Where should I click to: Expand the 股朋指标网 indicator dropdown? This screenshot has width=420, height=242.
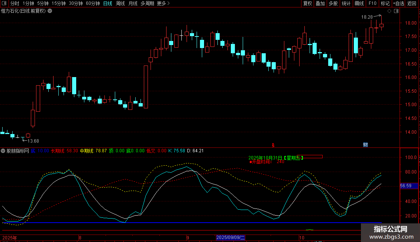click(x=3, y=151)
